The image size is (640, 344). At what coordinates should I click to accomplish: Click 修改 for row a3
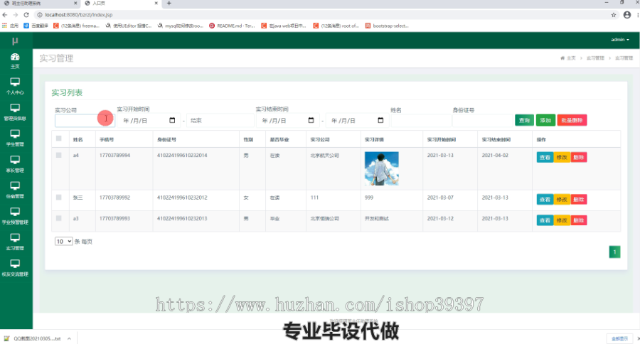pyautogui.click(x=562, y=220)
